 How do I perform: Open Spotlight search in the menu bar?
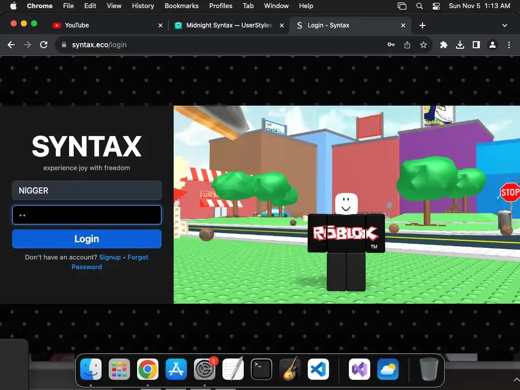pyautogui.click(x=419, y=6)
